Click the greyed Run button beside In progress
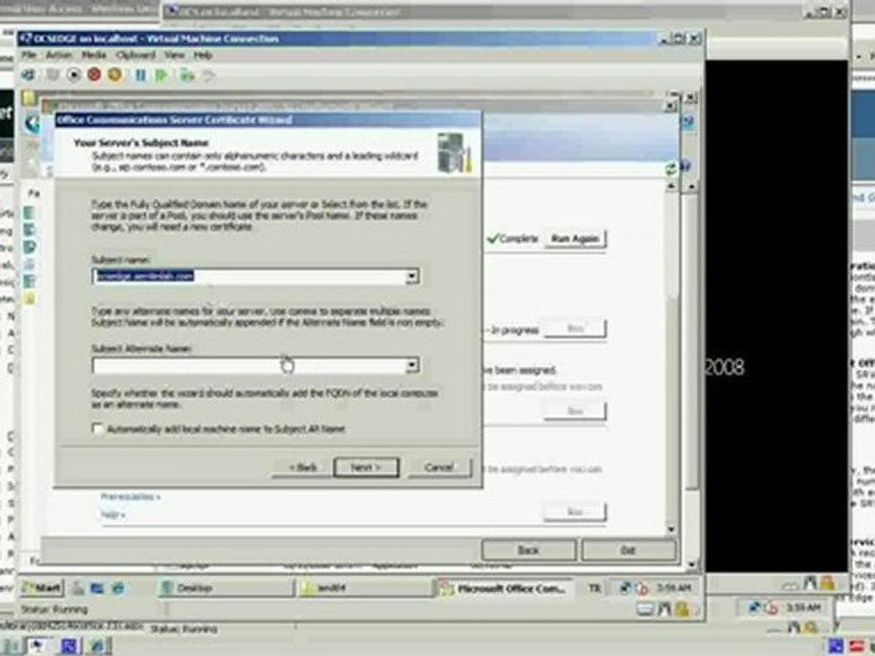The image size is (875, 656). tap(575, 328)
